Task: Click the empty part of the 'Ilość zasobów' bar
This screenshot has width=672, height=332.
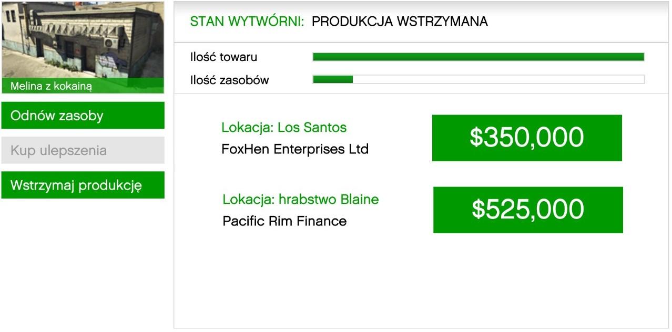Action: [498, 79]
